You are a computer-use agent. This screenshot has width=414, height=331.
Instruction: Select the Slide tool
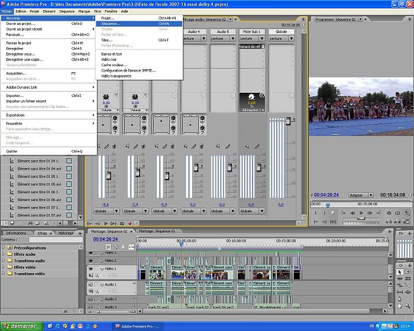coord(407,292)
